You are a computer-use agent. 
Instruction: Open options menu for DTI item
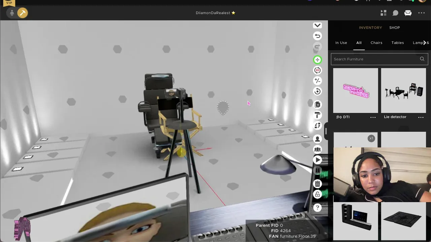click(x=373, y=117)
